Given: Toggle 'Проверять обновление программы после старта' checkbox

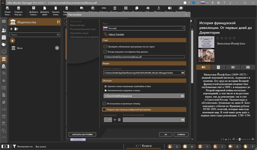Looking at the screenshot, I should coord(105,46).
